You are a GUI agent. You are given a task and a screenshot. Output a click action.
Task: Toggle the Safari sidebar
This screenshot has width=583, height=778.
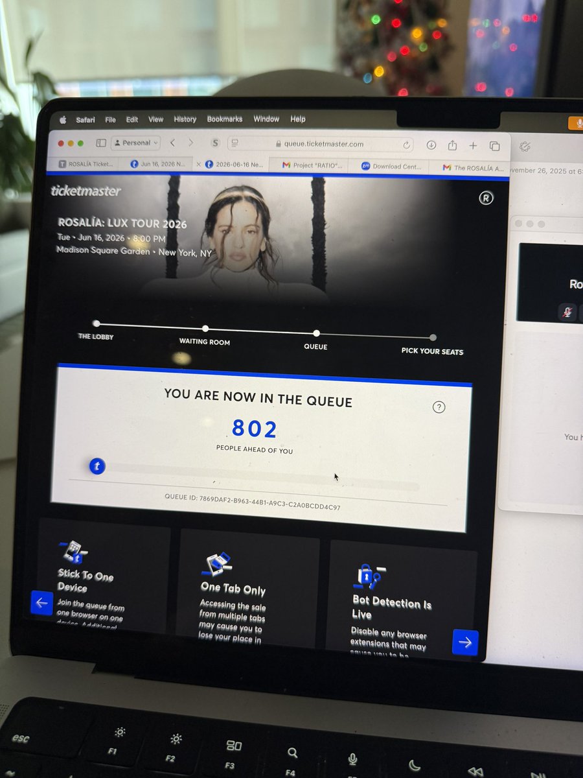coord(101,143)
